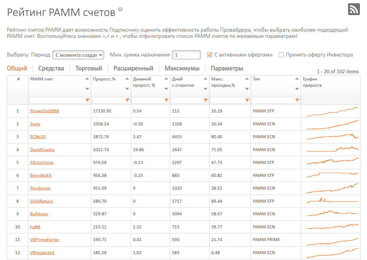Image resolution: width=367 pixels, height=260 pixels.
Task: Switch to the Средства tab
Action: [51, 68]
